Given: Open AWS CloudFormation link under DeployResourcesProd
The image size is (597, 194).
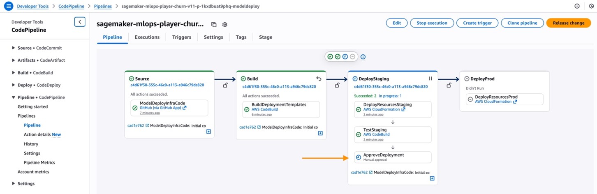Looking at the screenshot, I should pyautogui.click(x=496, y=102).
